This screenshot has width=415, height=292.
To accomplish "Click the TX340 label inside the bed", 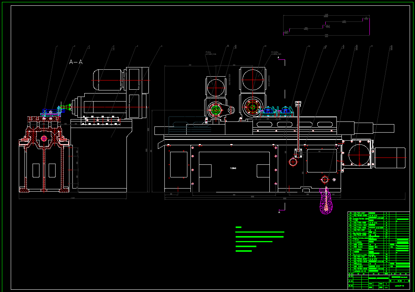I will coord(233,168).
